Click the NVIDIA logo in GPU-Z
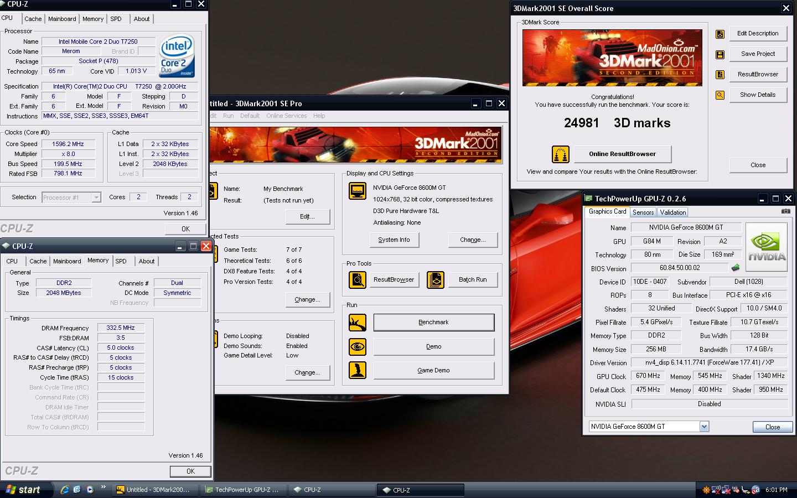The width and height of the screenshot is (797, 498). (767, 247)
